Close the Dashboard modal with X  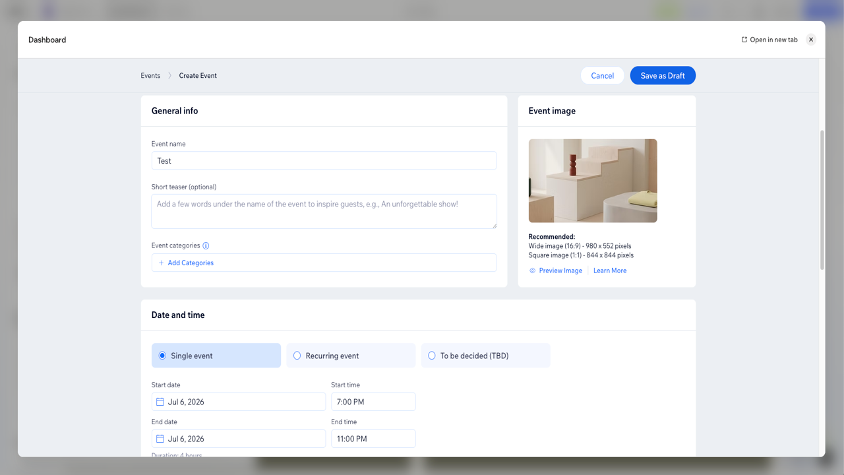811,40
